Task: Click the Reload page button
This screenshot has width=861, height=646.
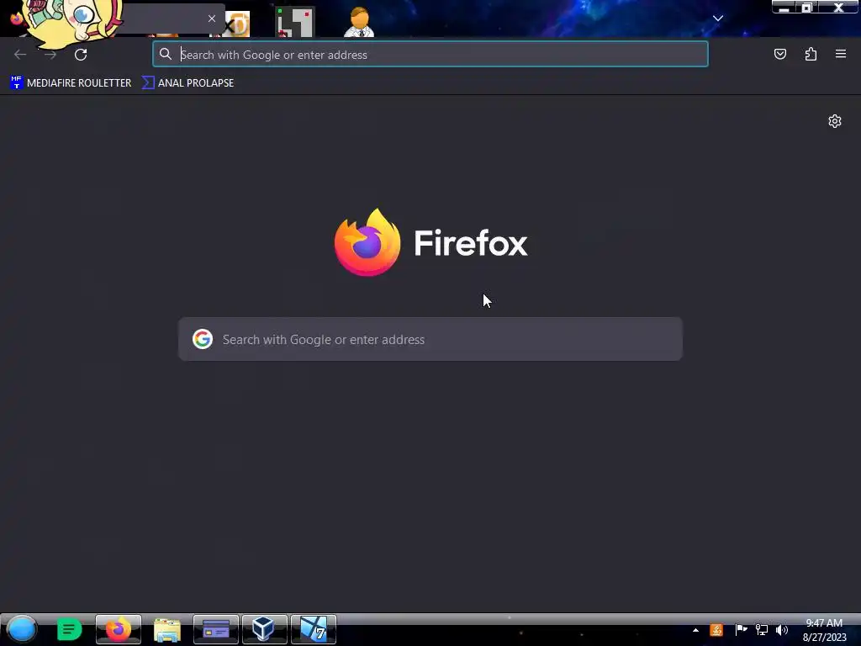Action: [x=81, y=55]
